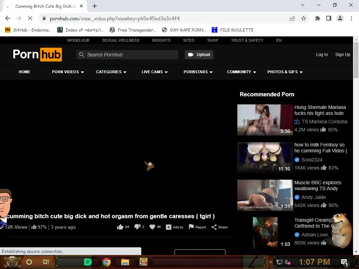
Task: Click the Log In link
Action: click(322, 54)
